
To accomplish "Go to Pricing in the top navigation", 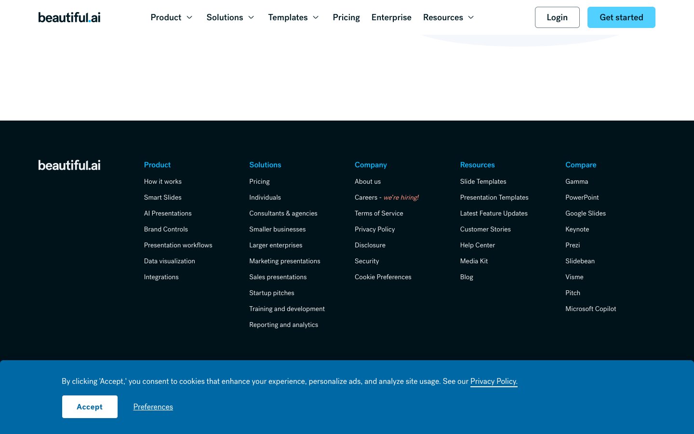I will [x=346, y=17].
